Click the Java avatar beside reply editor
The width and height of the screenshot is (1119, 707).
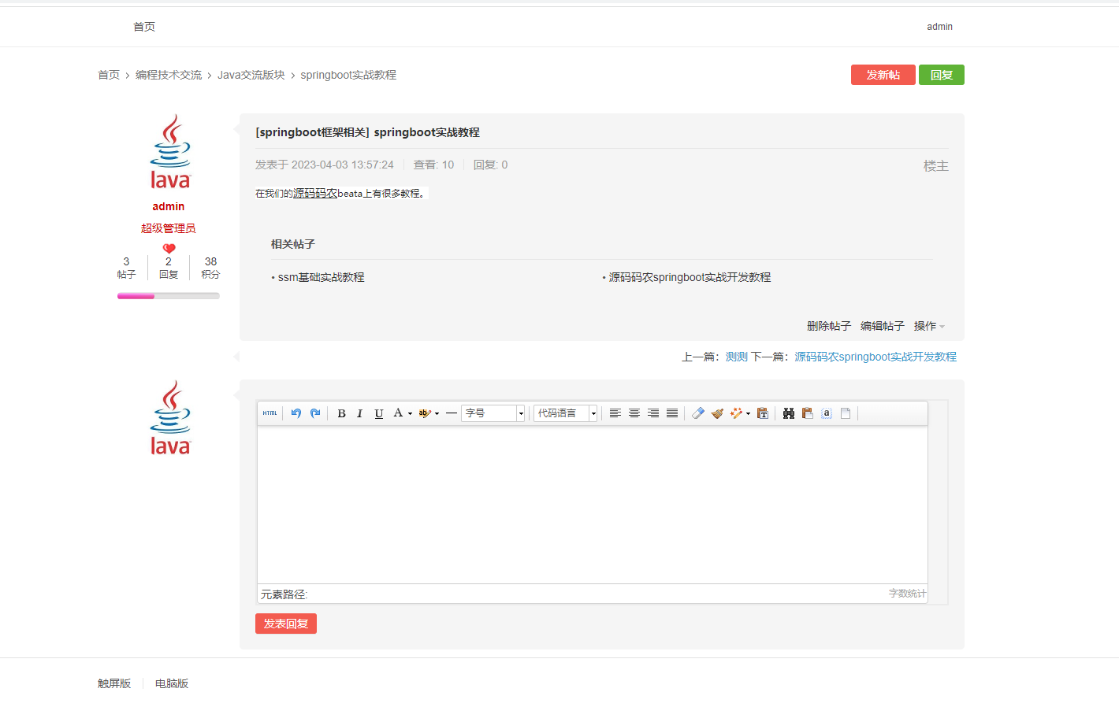(170, 418)
